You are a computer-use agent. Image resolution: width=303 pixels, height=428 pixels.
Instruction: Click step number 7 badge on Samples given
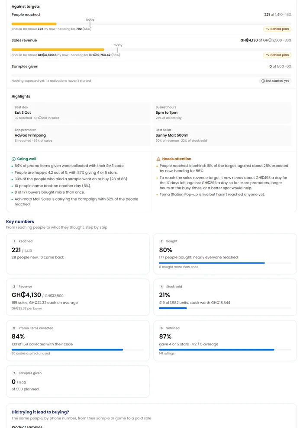[x=14, y=373]
